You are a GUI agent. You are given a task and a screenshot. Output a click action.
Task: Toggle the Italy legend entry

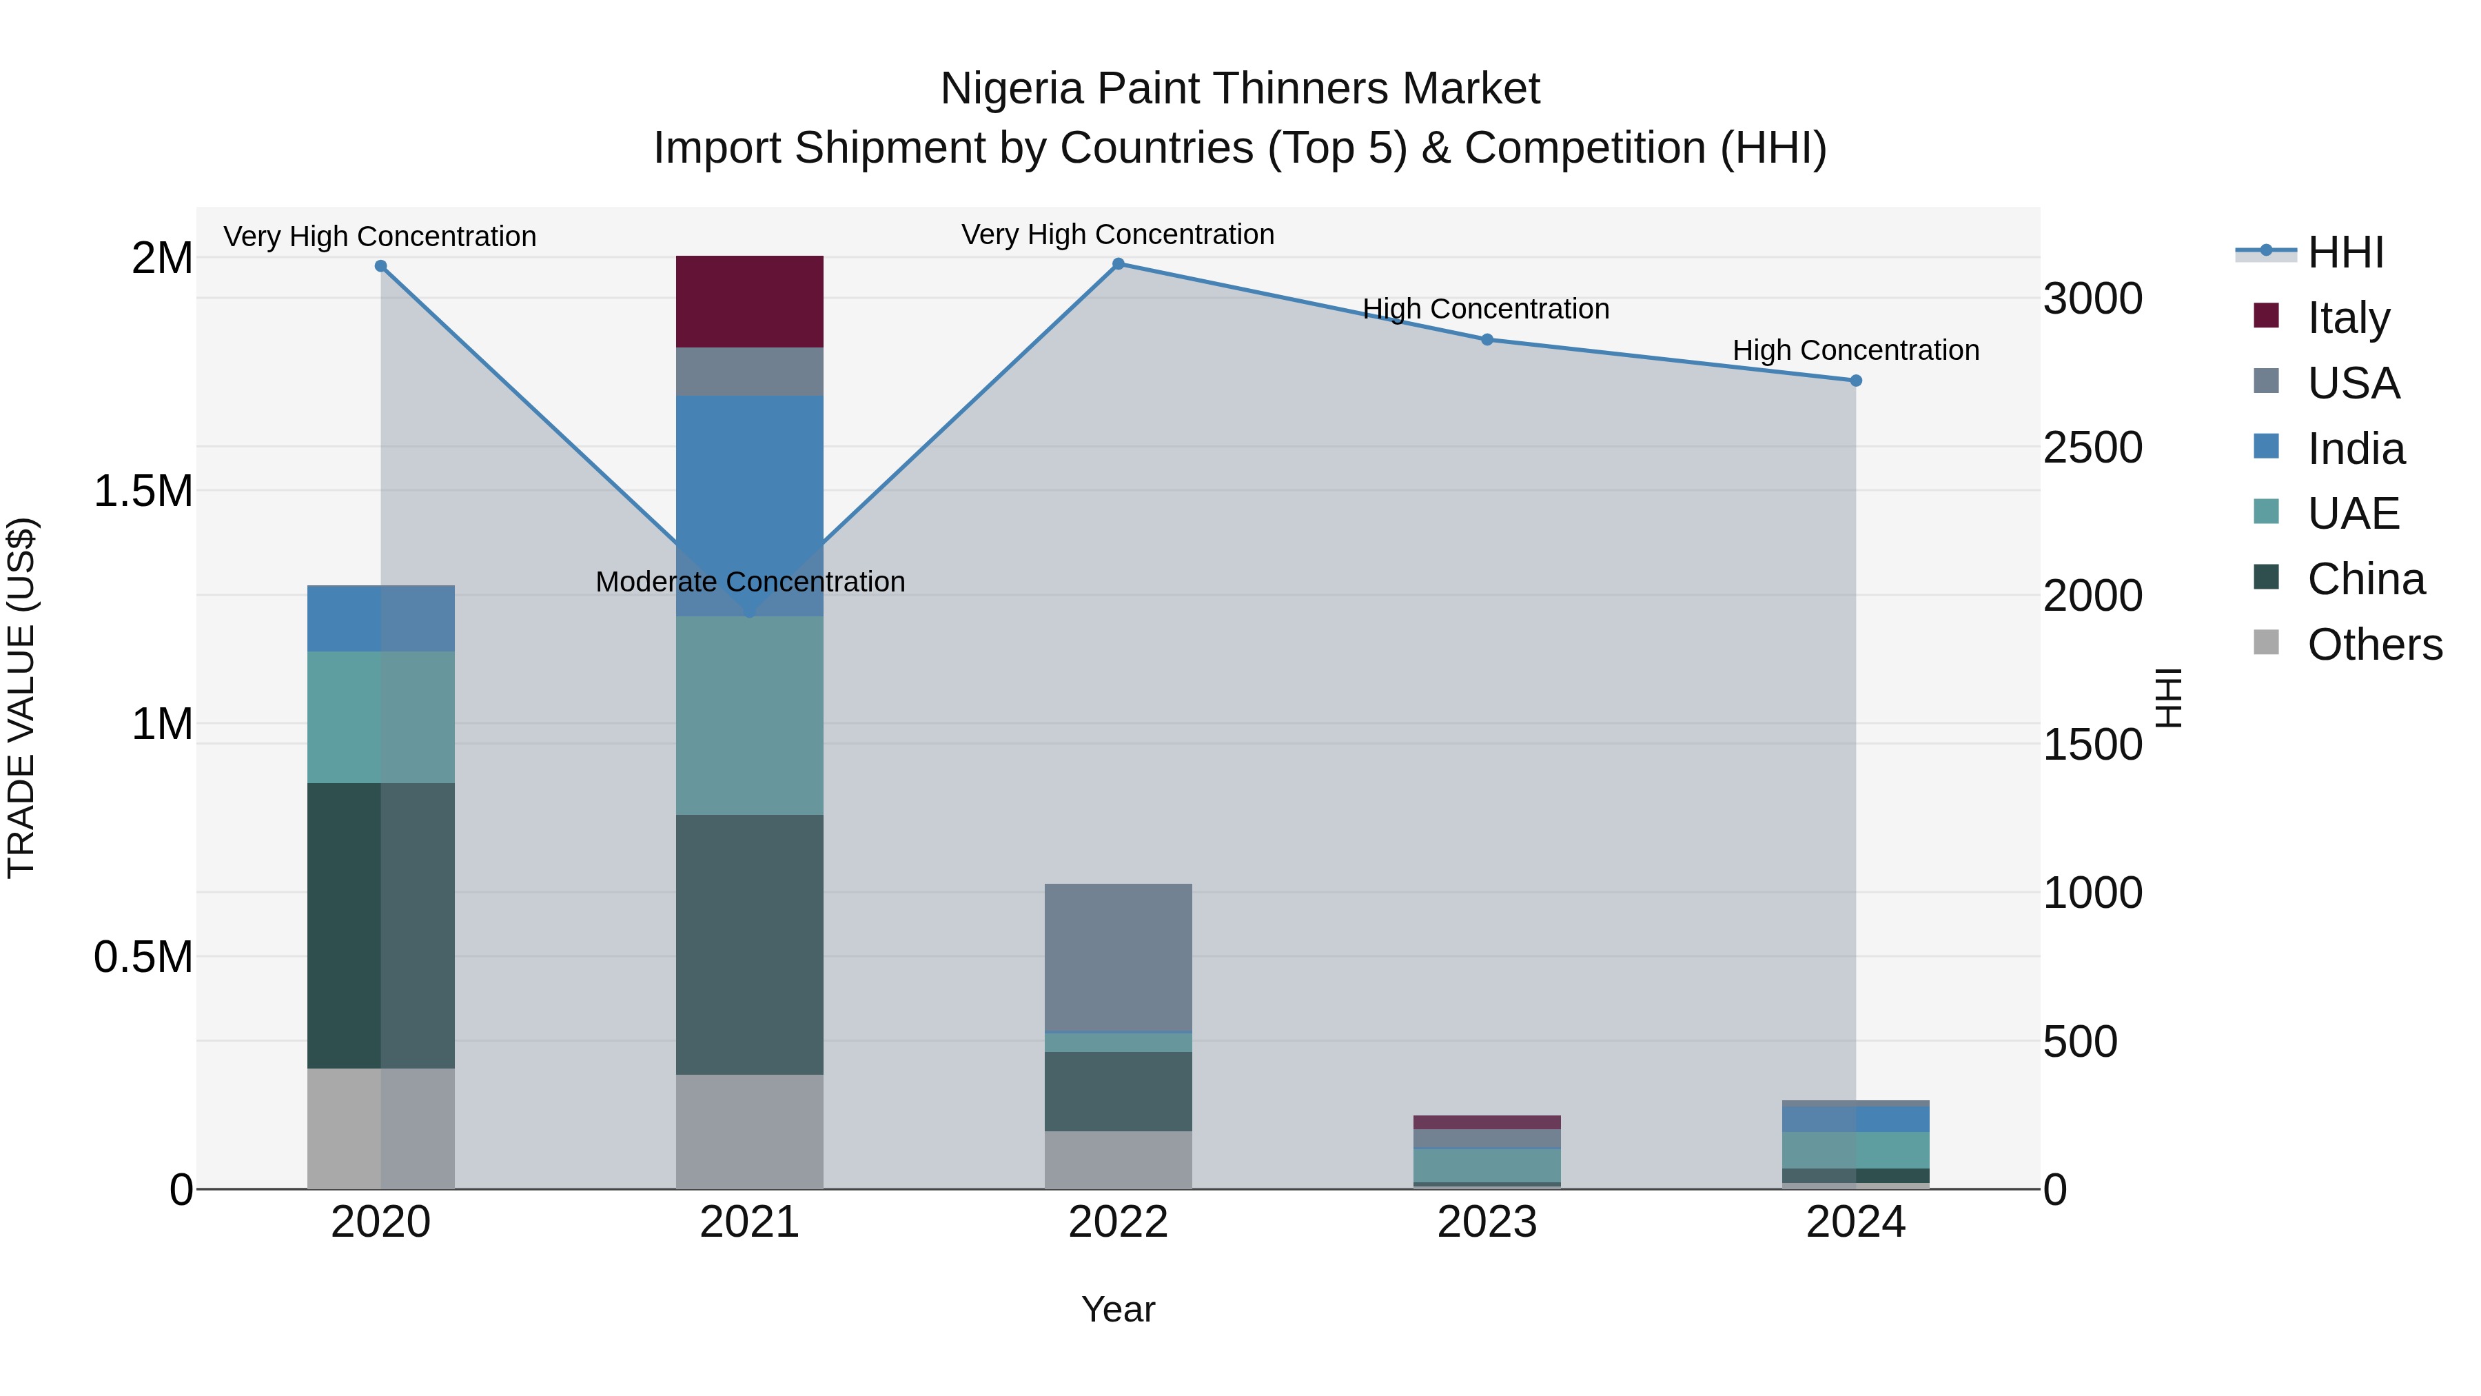(x=2321, y=317)
